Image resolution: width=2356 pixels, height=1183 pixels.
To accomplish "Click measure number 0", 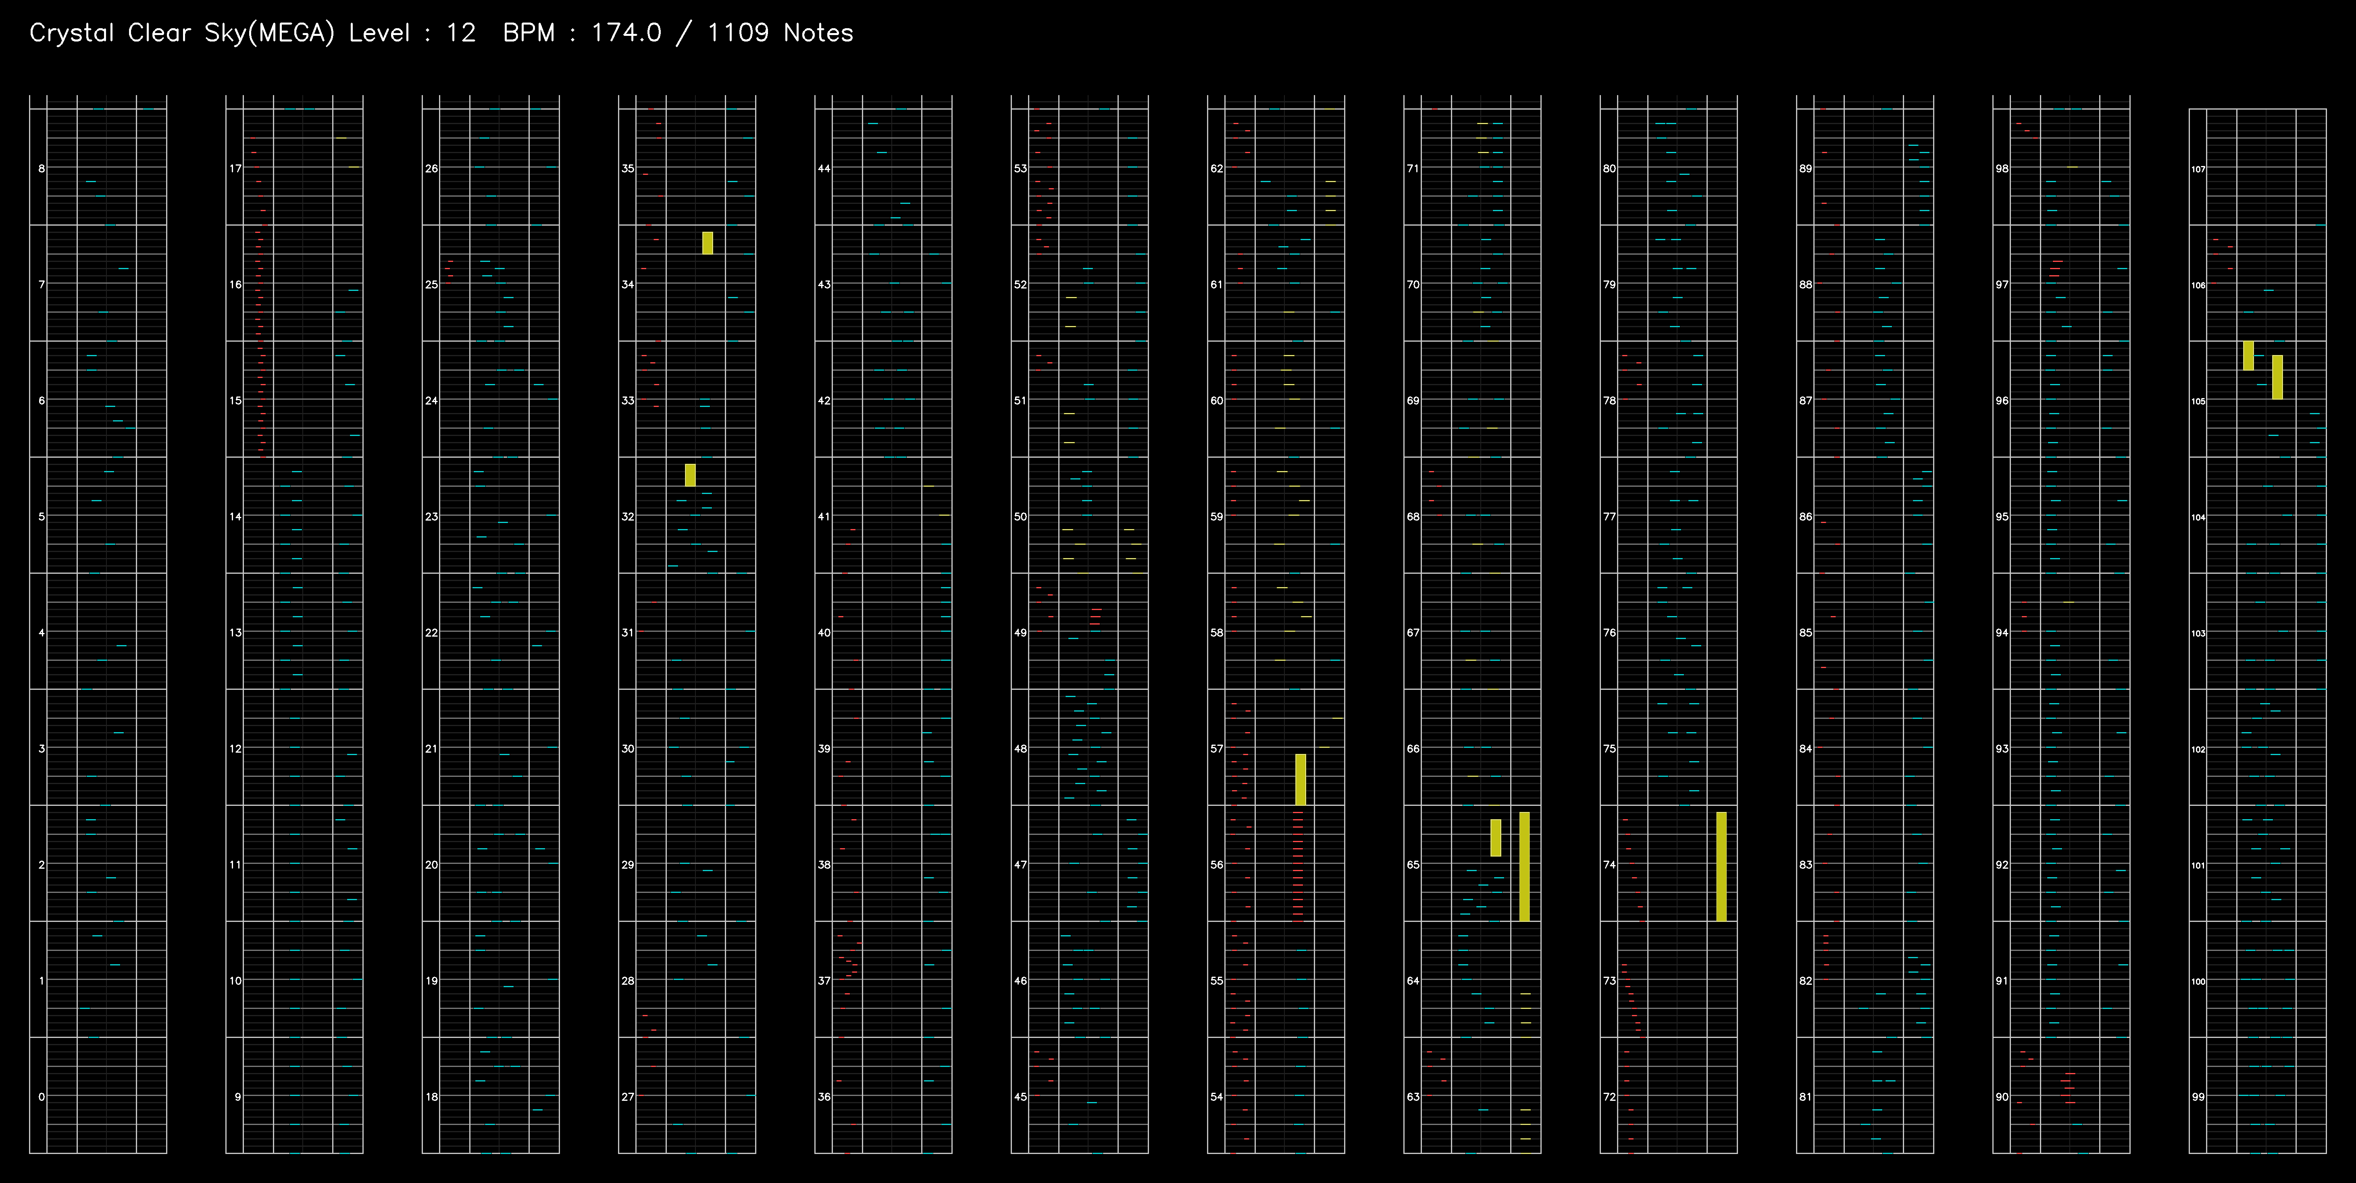I will click(41, 1096).
